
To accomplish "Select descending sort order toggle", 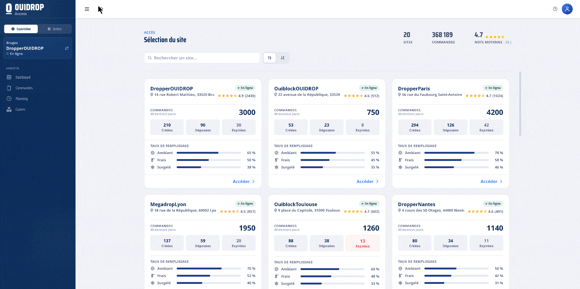I will coord(282,58).
